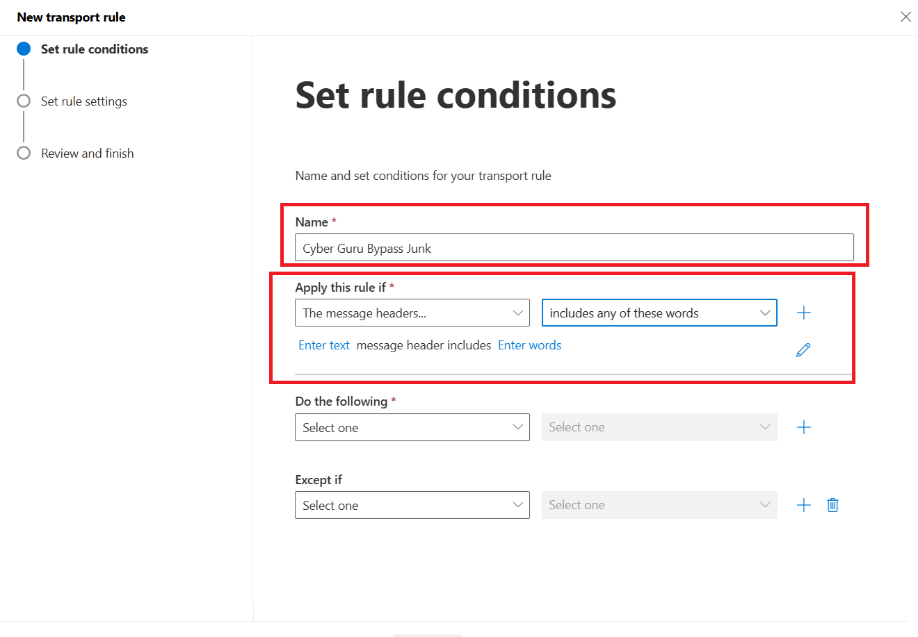Screen dimensions: 918x637
Task: Open the 'Enter text' link for header name
Action: pos(324,345)
